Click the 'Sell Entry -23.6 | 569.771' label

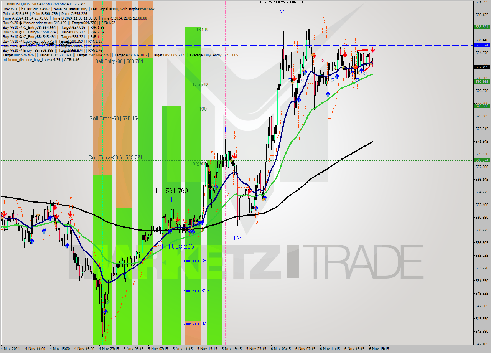coord(115,157)
